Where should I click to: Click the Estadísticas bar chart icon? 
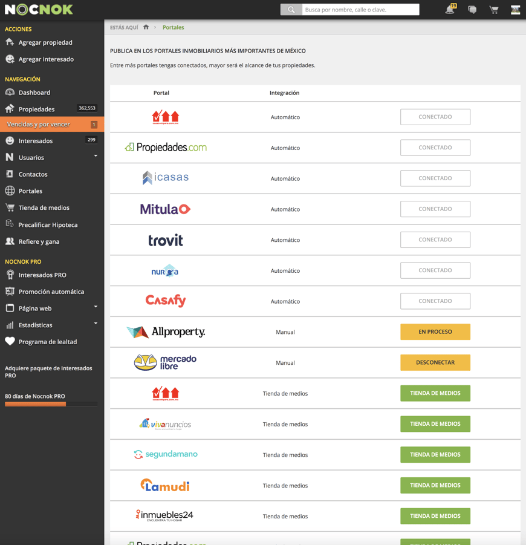pos(10,325)
